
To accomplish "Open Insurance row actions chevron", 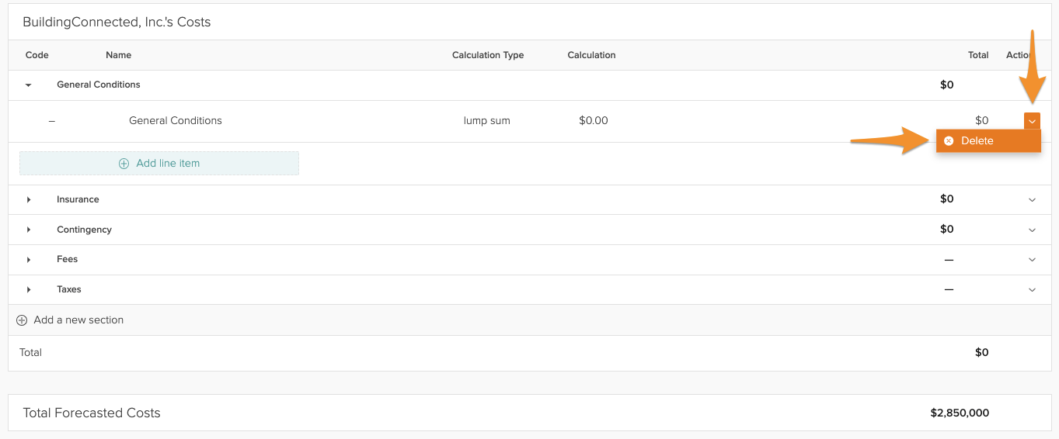I will [1032, 200].
